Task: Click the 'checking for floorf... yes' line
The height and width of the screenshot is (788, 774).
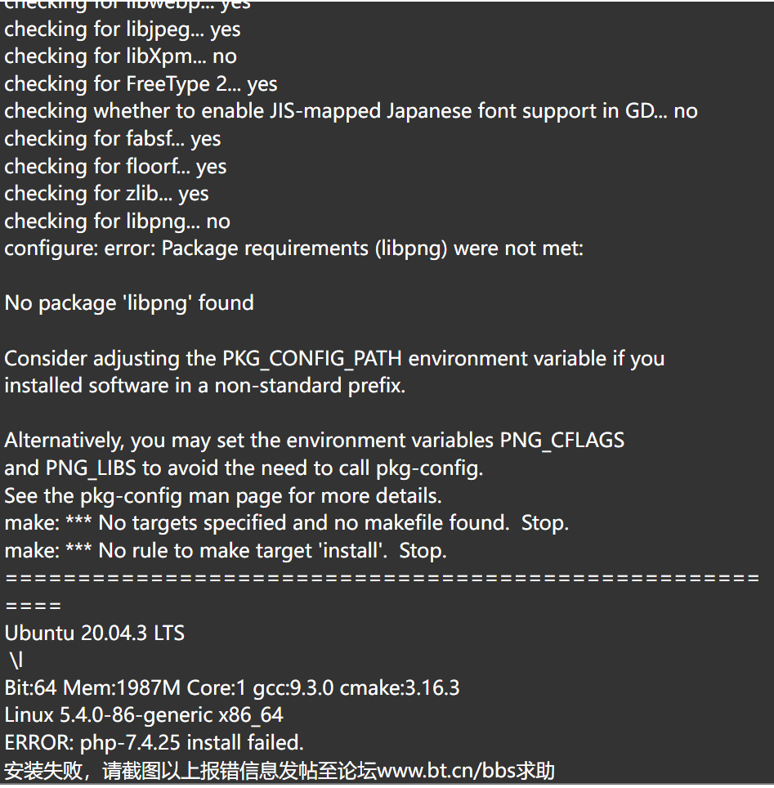Action: (x=115, y=167)
